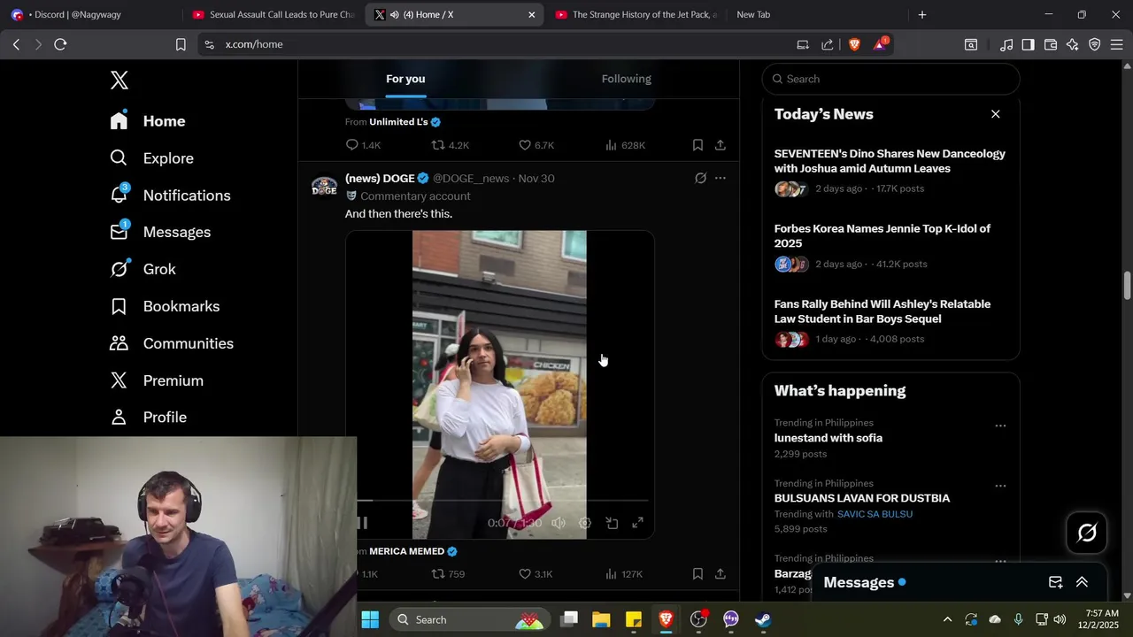Reply to the Unlimited L's post (1.4K)
This screenshot has width=1133, height=637.
point(363,145)
